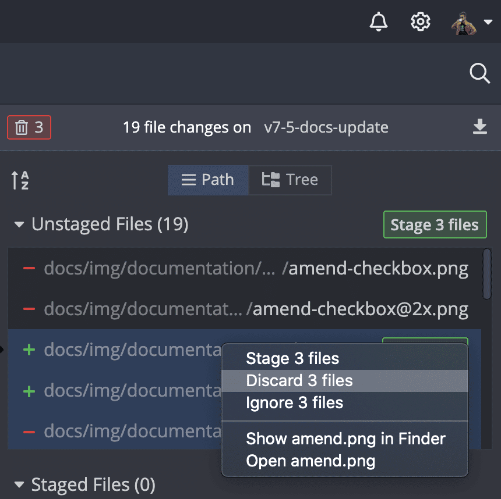Switch file list to Tree view
Viewport: 501px width, 499px height.
click(x=290, y=180)
